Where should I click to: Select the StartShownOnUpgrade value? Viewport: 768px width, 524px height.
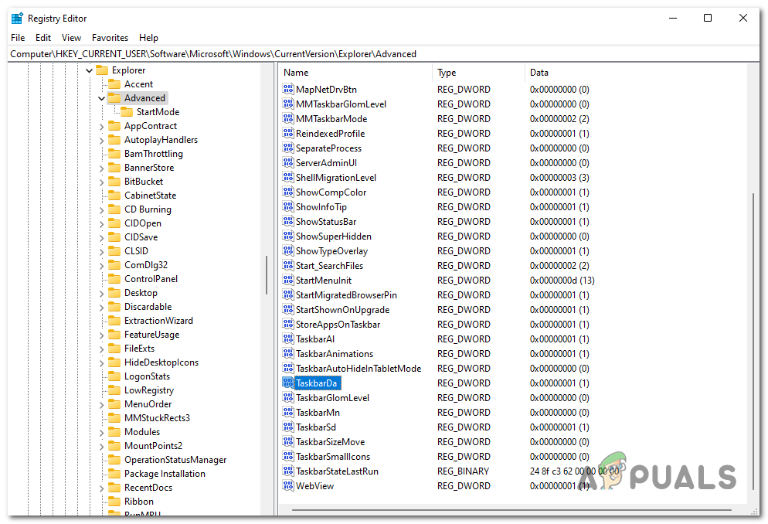[x=342, y=309]
